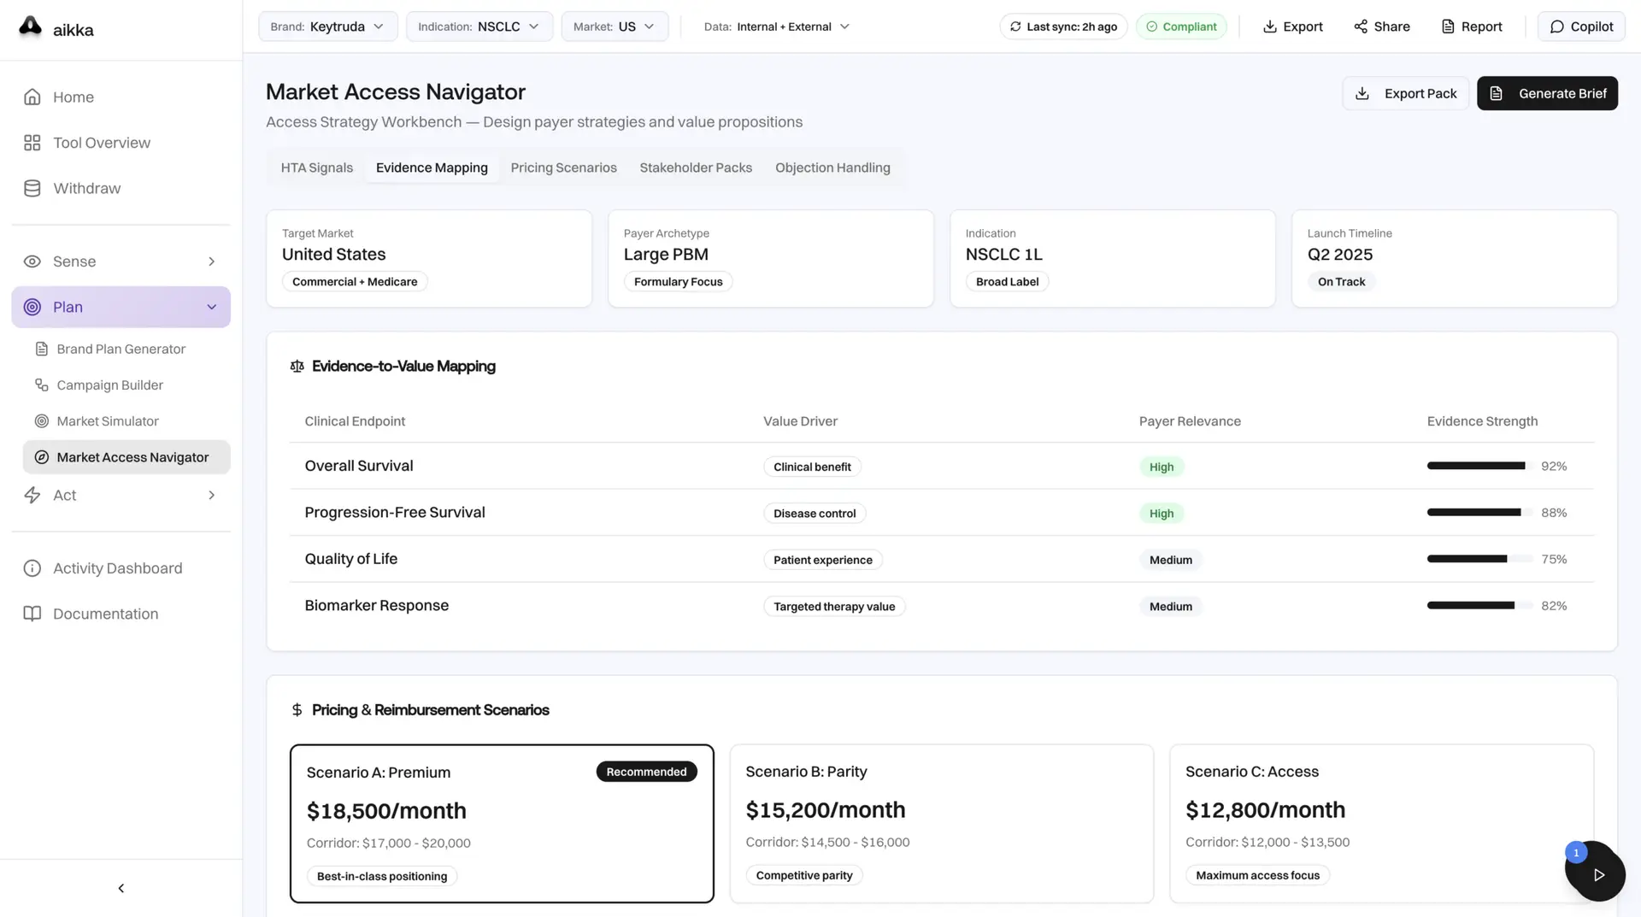Collapse the Plan sidebar section
1641x917 pixels.
[x=121, y=307]
